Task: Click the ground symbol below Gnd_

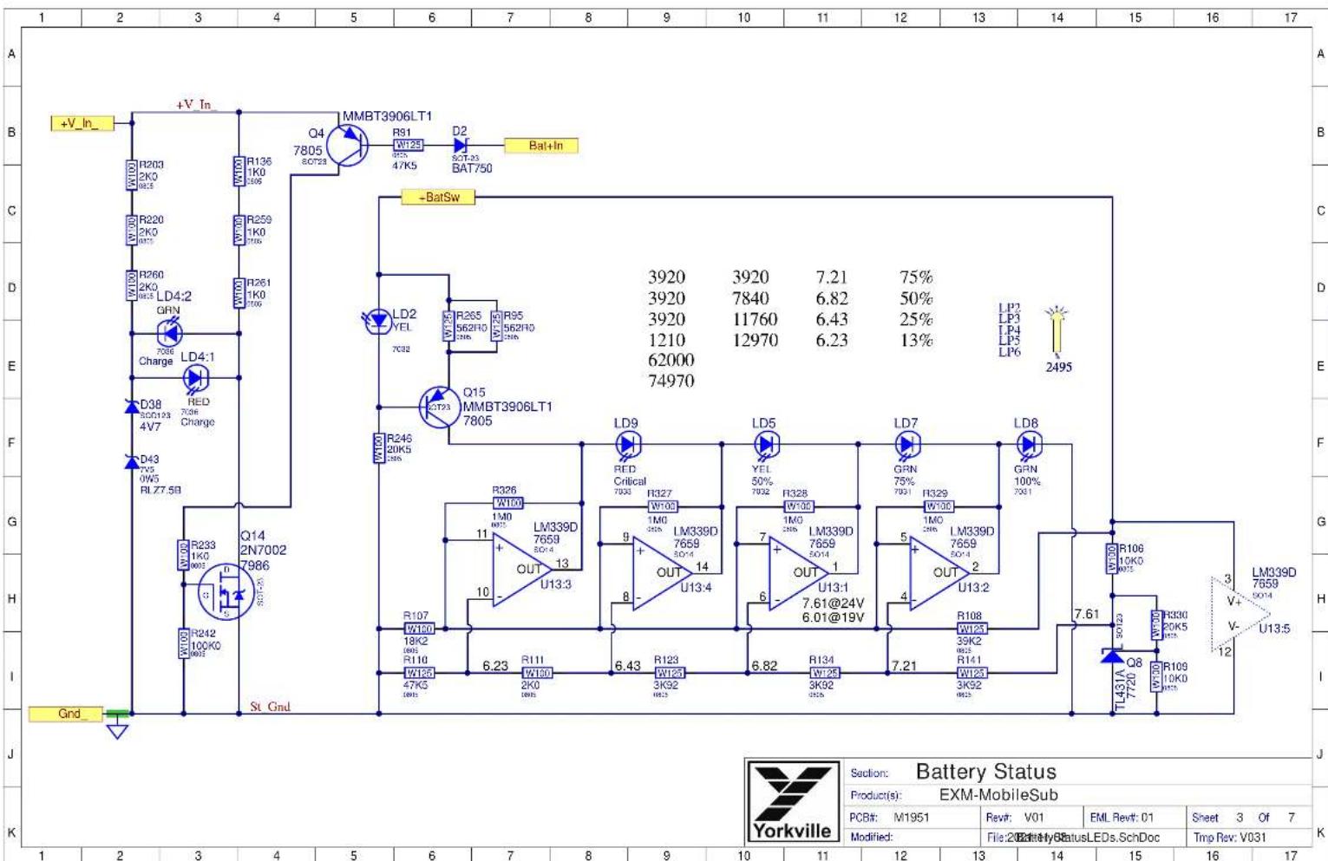Action: 117,730
